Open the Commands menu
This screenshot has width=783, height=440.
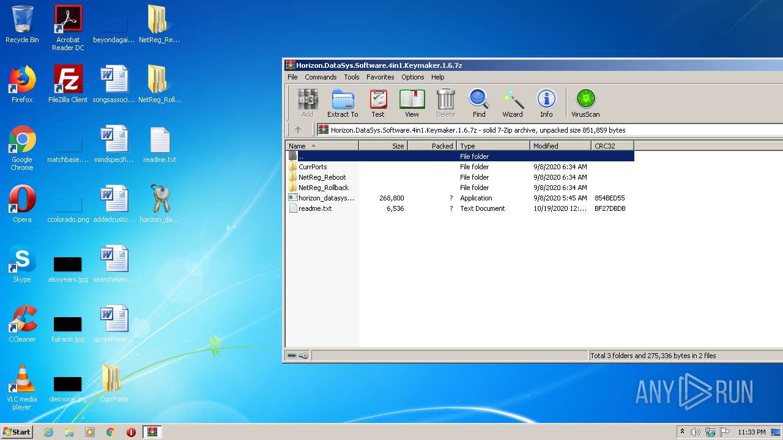coord(321,77)
